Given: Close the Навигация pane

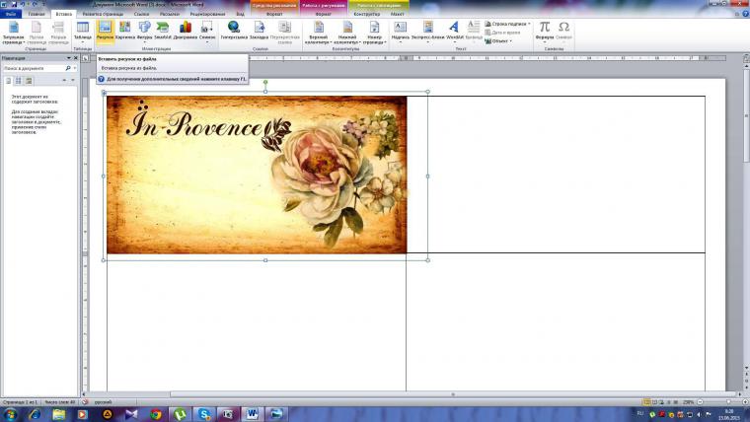Looking at the screenshot, I should [76, 58].
